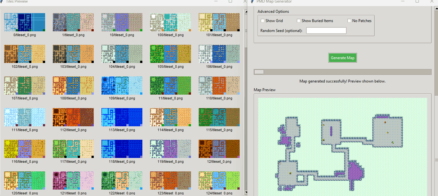Select the 116/tileset_0.png thumbnail
Viewport: 438px width, 196px height.
click(25, 149)
